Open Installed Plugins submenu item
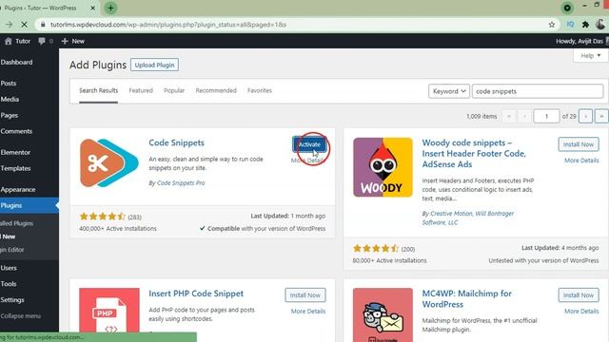This screenshot has height=342, width=609. (17, 223)
